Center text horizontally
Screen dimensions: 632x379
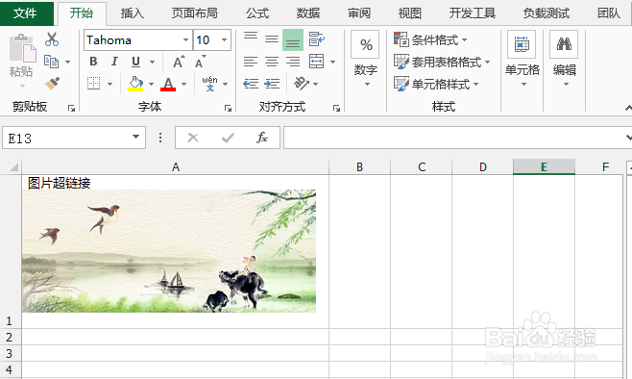272,62
